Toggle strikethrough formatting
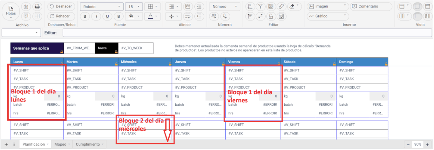The image size is (434, 150). [119, 16]
